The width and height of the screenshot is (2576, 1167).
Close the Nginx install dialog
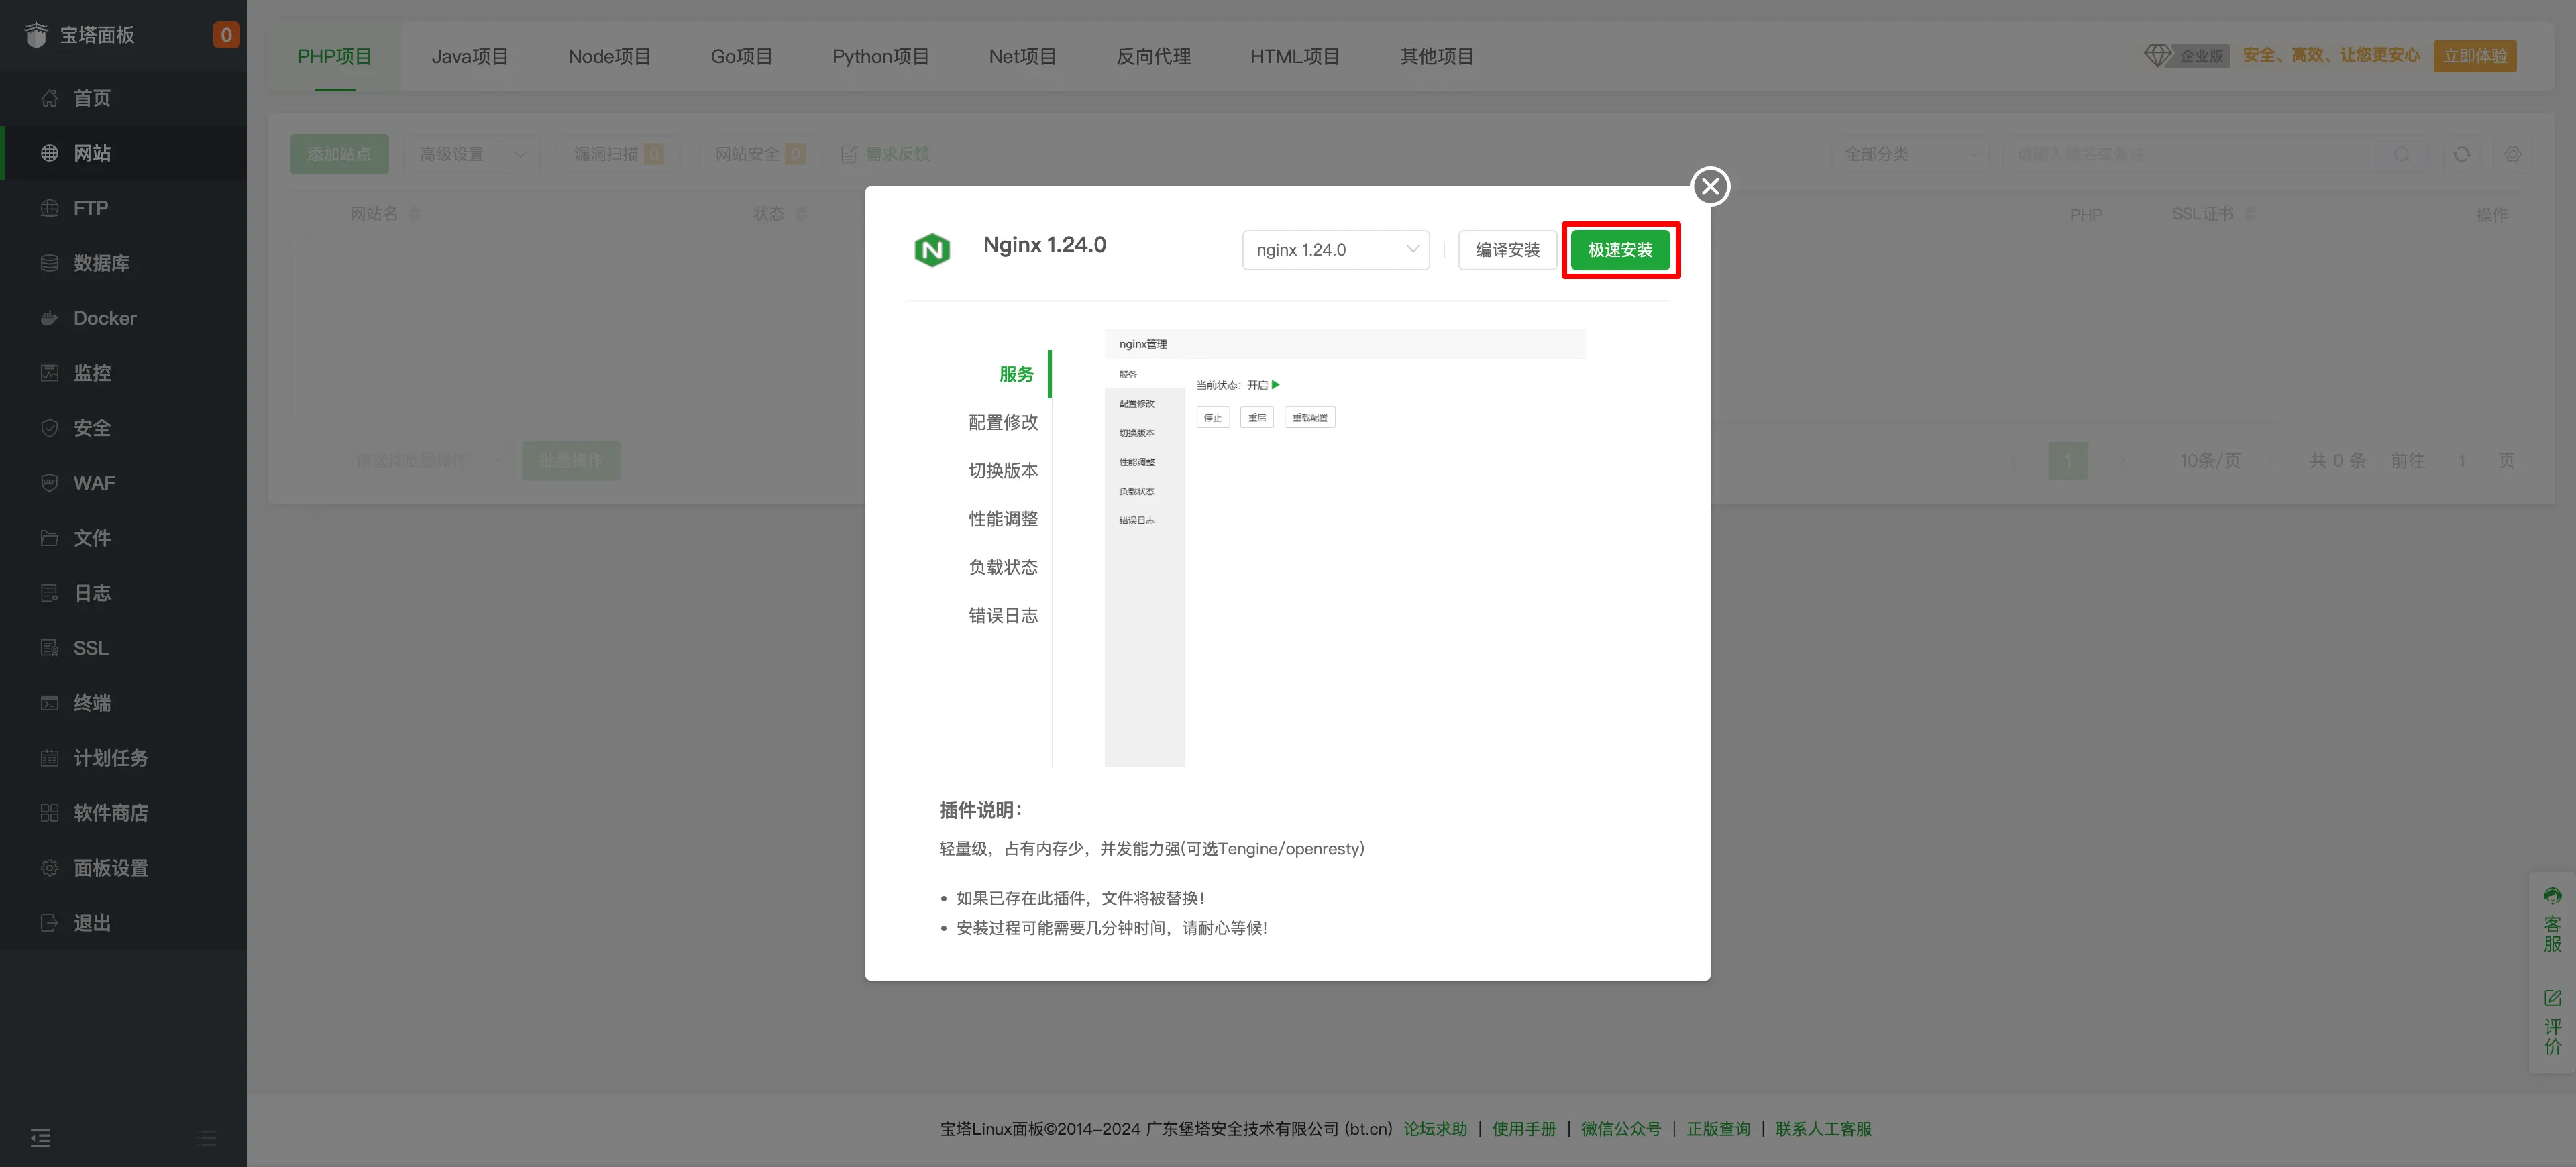[x=1710, y=186]
